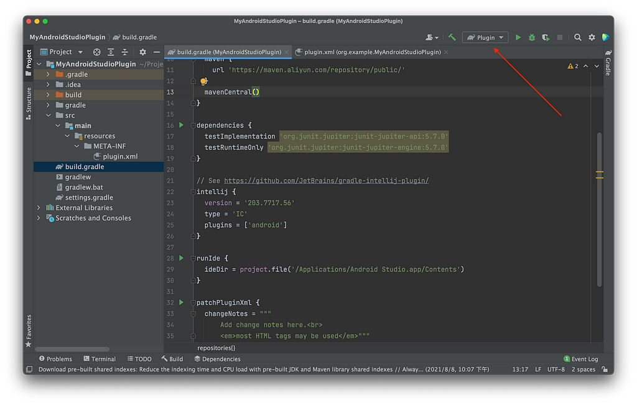The width and height of the screenshot is (637, 405).
Task: Change LF line separator in status bar
Action: tap(538, 370)
